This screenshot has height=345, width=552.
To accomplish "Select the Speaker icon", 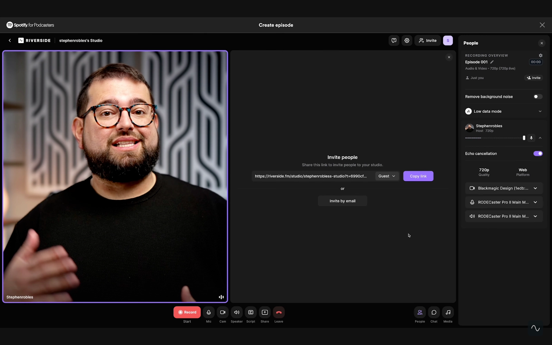I will pos(236,312).
